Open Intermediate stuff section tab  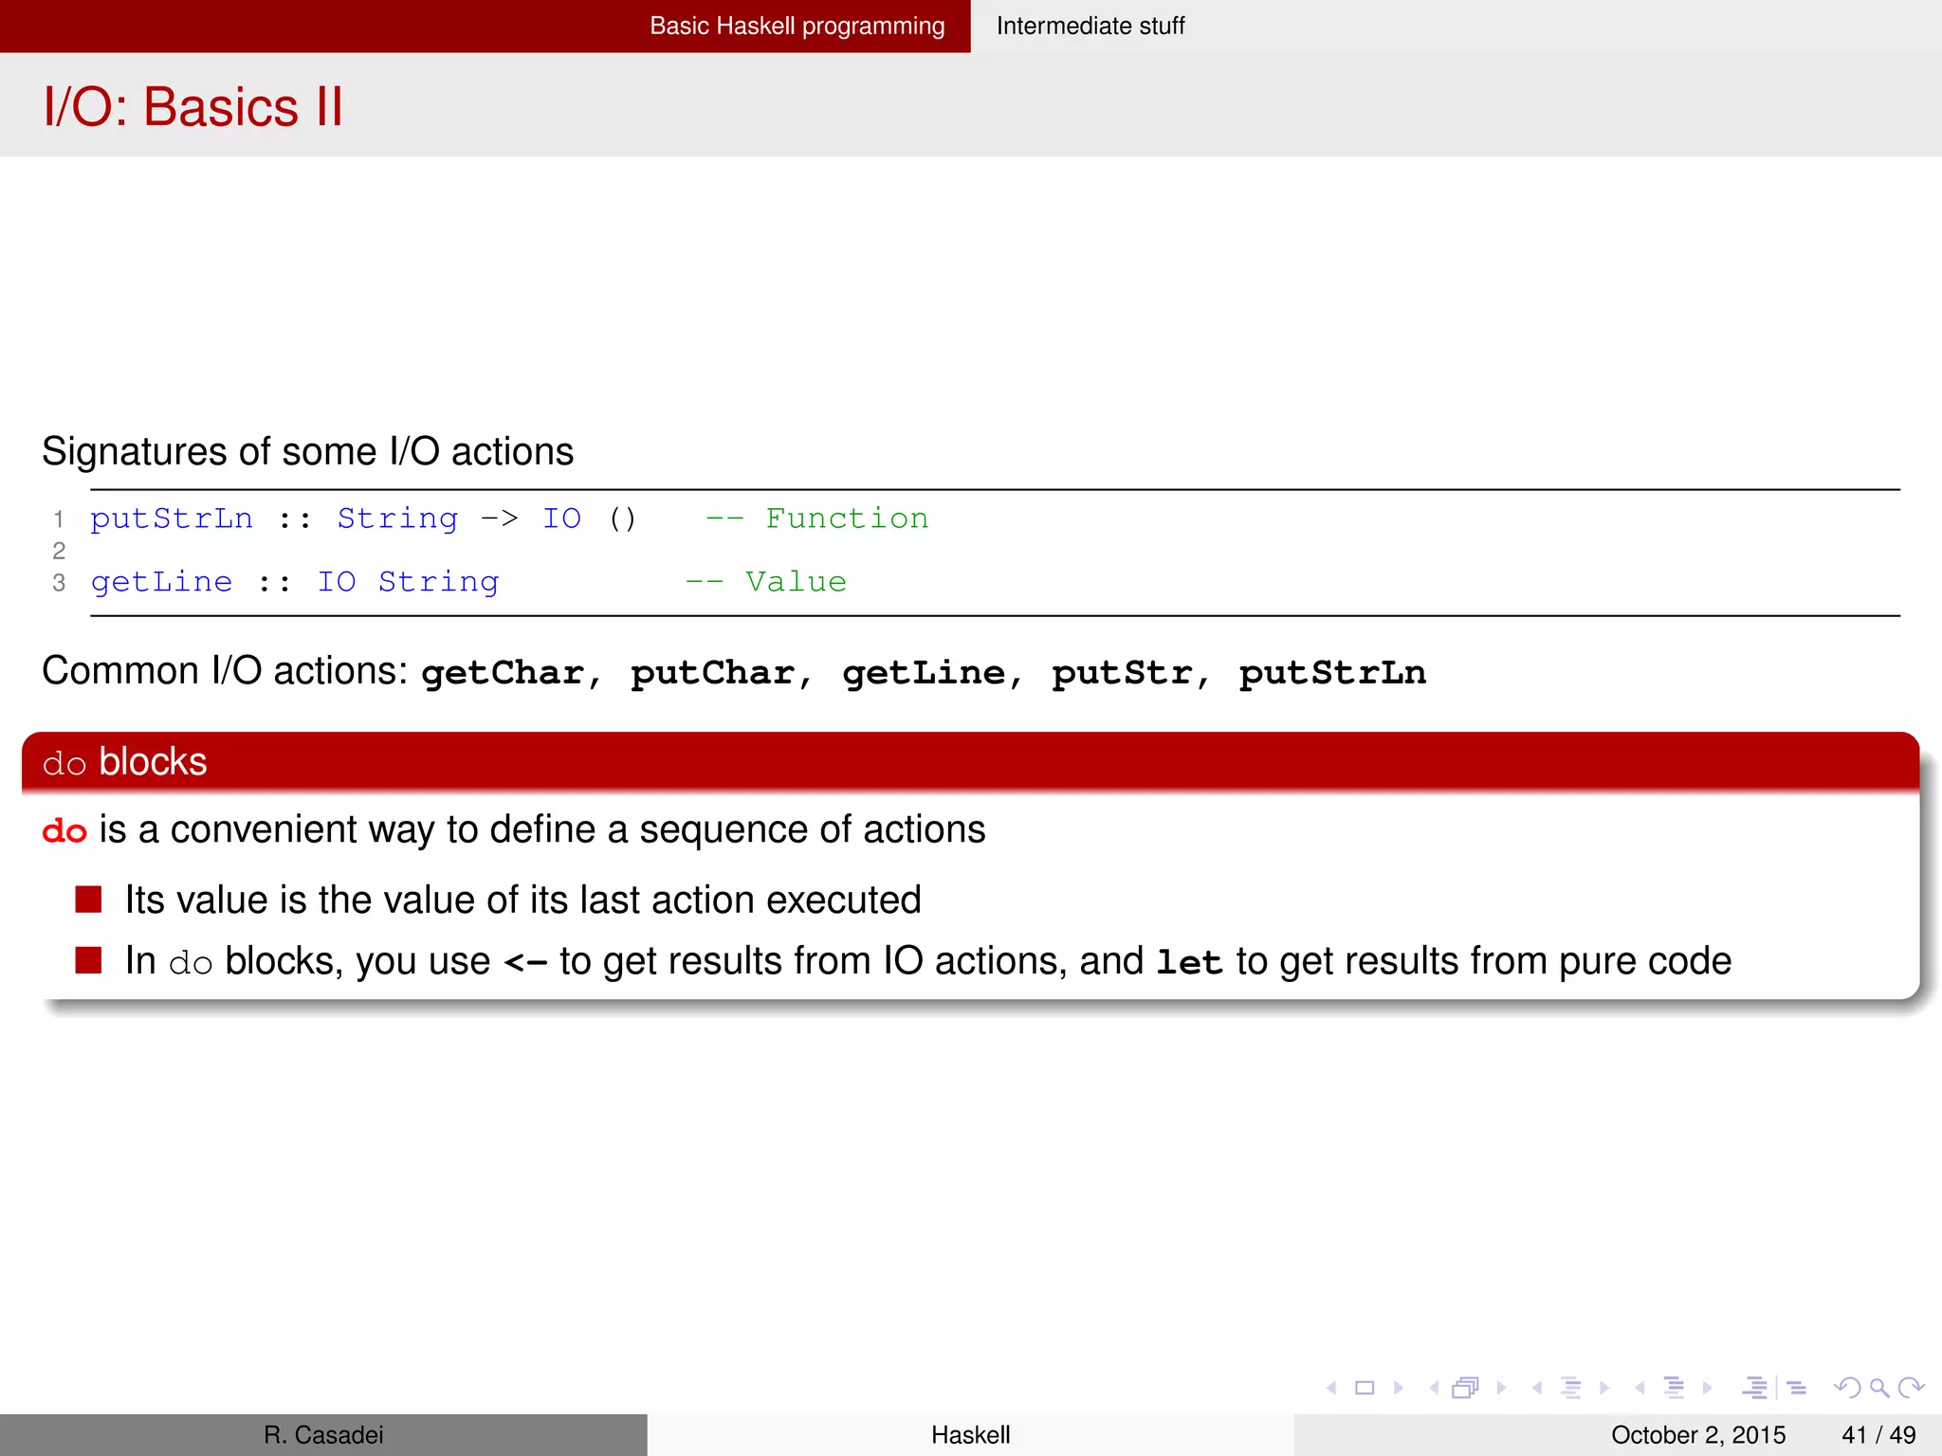(1090, 26)
